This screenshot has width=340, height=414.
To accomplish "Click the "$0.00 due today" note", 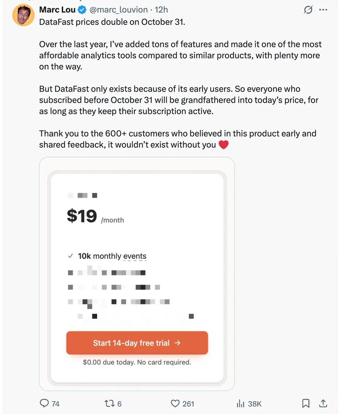I will coord(137,362).
